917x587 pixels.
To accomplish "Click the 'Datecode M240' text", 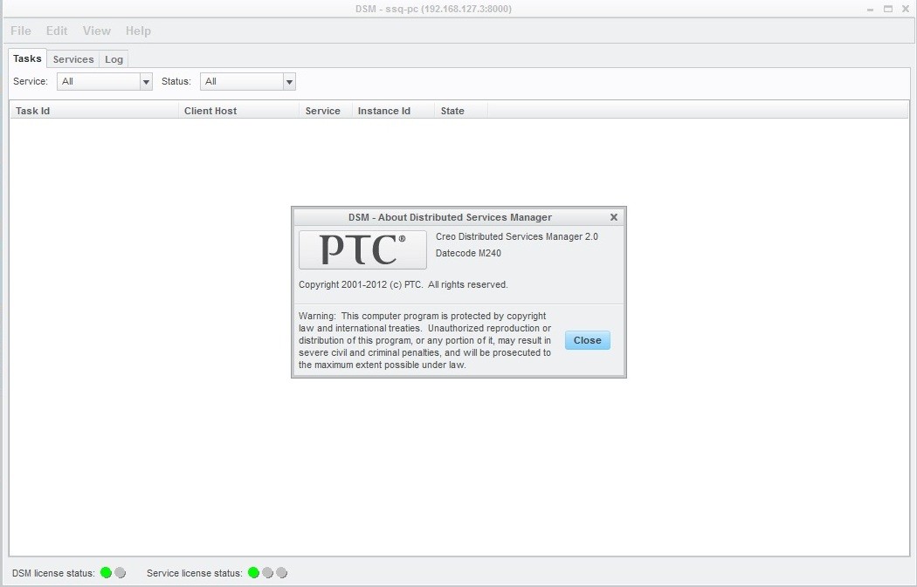I will (x=468, y=253).
